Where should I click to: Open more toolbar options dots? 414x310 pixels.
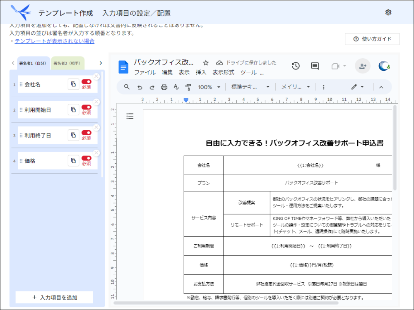(x=323, y=87)
